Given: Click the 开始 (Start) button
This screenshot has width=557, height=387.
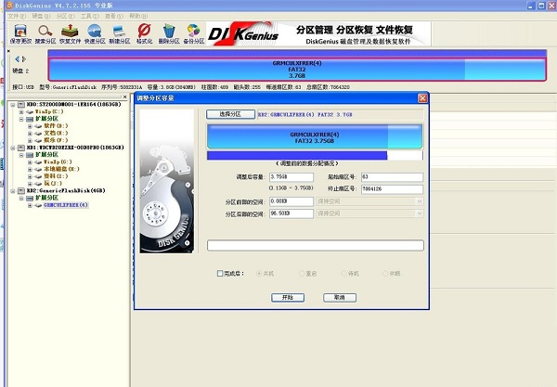Looking at the screenshot, I should (x=287, y=297).
